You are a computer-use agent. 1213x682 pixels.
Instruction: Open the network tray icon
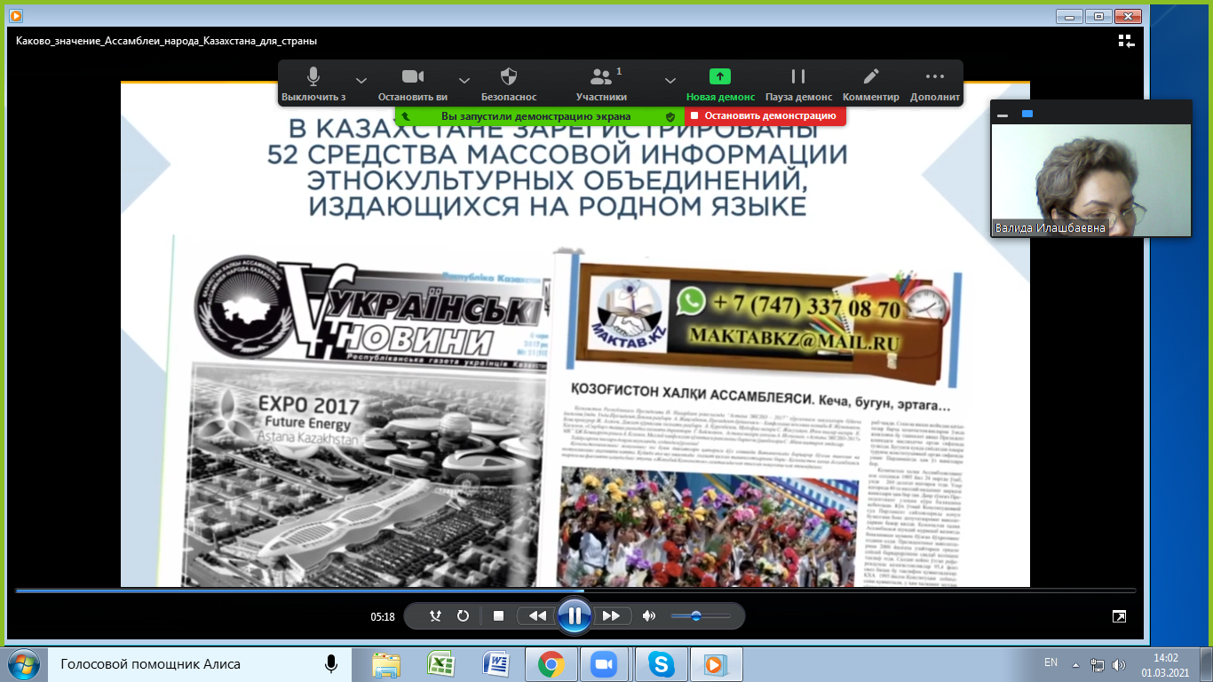click(x=1098, y=664)
